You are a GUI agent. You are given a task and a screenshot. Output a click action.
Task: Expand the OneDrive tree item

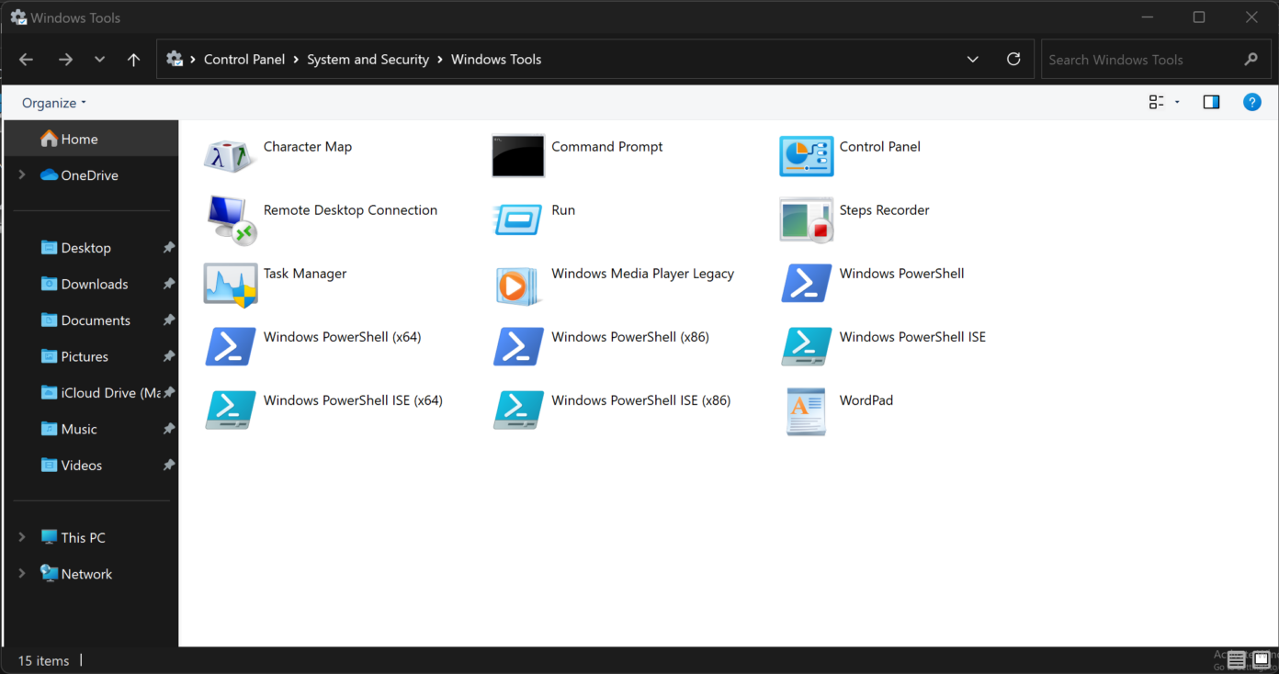(x=21, y=174)
